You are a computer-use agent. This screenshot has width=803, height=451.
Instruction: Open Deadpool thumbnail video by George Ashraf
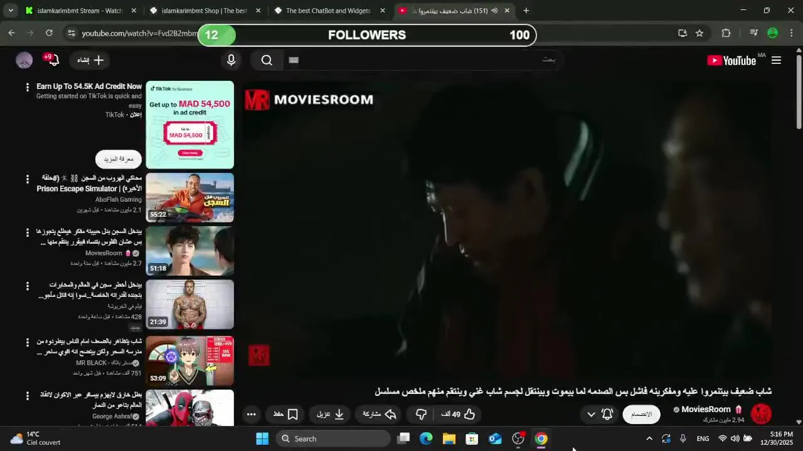tap(190, 408)
